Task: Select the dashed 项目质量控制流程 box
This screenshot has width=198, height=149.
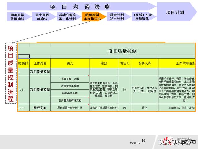Action: 11,73
